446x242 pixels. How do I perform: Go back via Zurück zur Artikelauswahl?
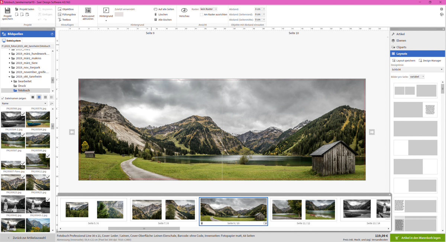28,238
